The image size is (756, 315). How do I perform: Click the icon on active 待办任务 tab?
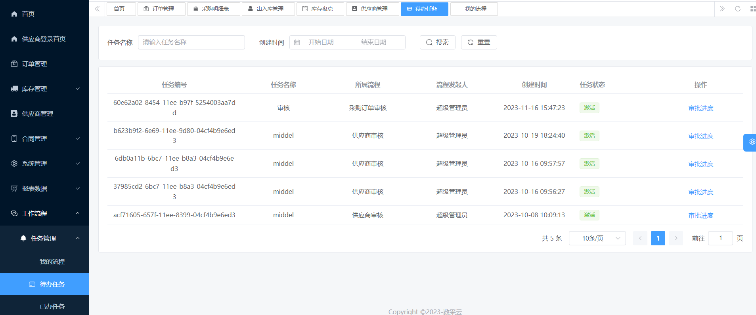click(410, 9)
